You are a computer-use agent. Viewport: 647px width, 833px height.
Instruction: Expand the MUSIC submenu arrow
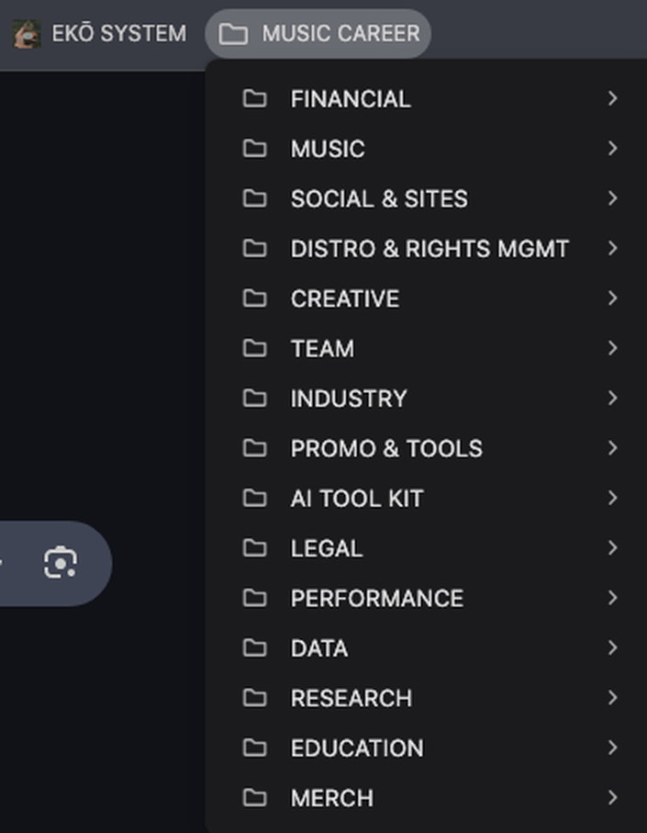[x=613, y=148]
